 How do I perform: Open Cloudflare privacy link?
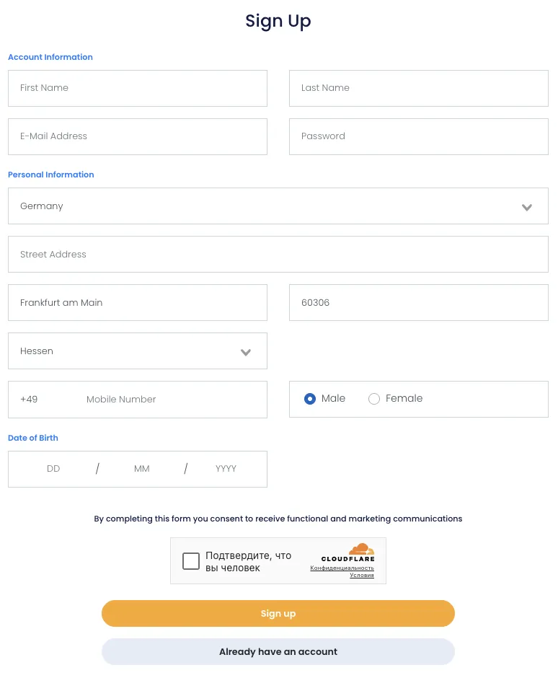click(342, 568)
